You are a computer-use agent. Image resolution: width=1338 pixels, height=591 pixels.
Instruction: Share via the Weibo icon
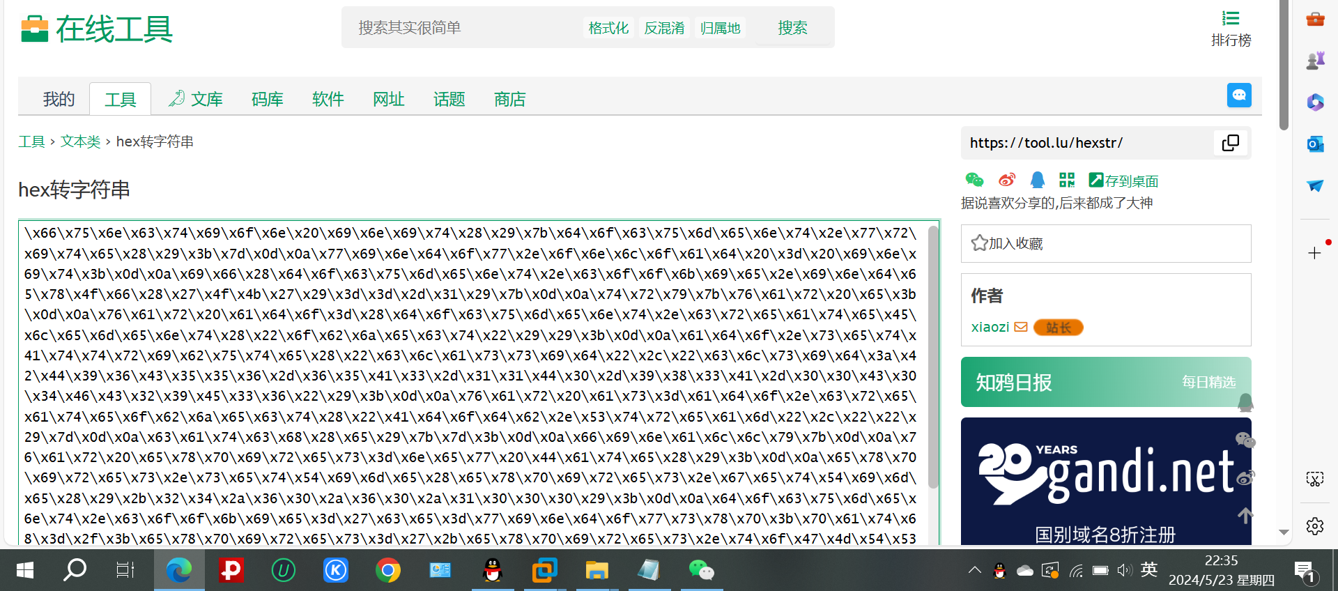tap(1007, 181)
